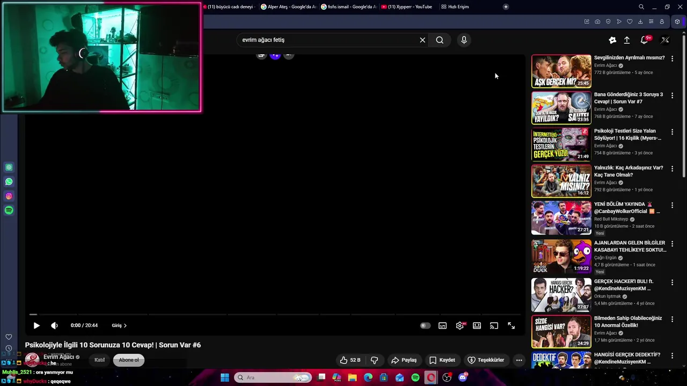The width and height of the screenshot is (687, 386).
Task: Click the Katıl join button
Action: pyautogui.click(x=99, y=360)
